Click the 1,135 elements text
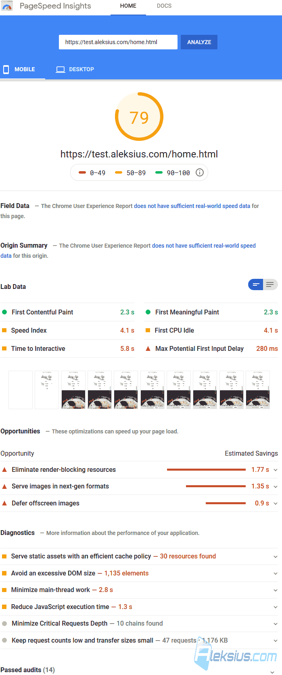 tap(127, 573)
